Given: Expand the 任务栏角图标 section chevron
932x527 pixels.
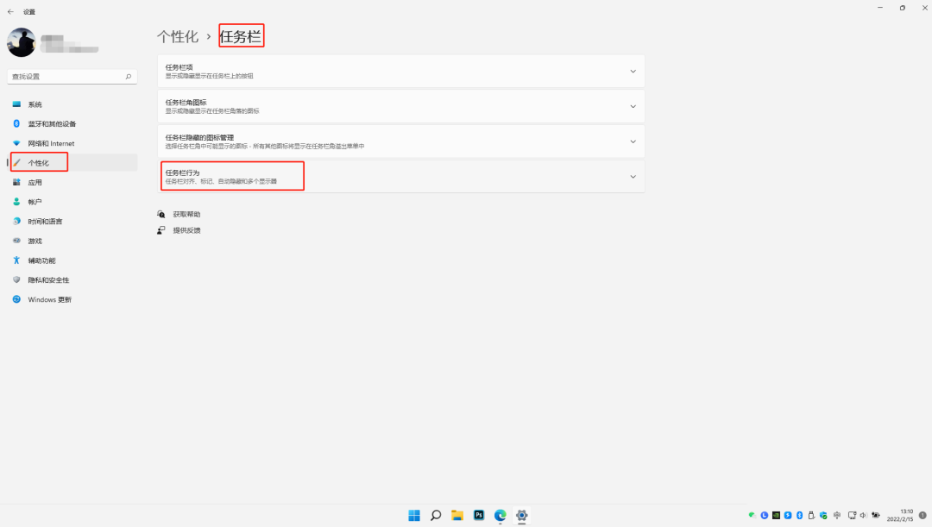Looking at the screenshot, I should point(633,107).
